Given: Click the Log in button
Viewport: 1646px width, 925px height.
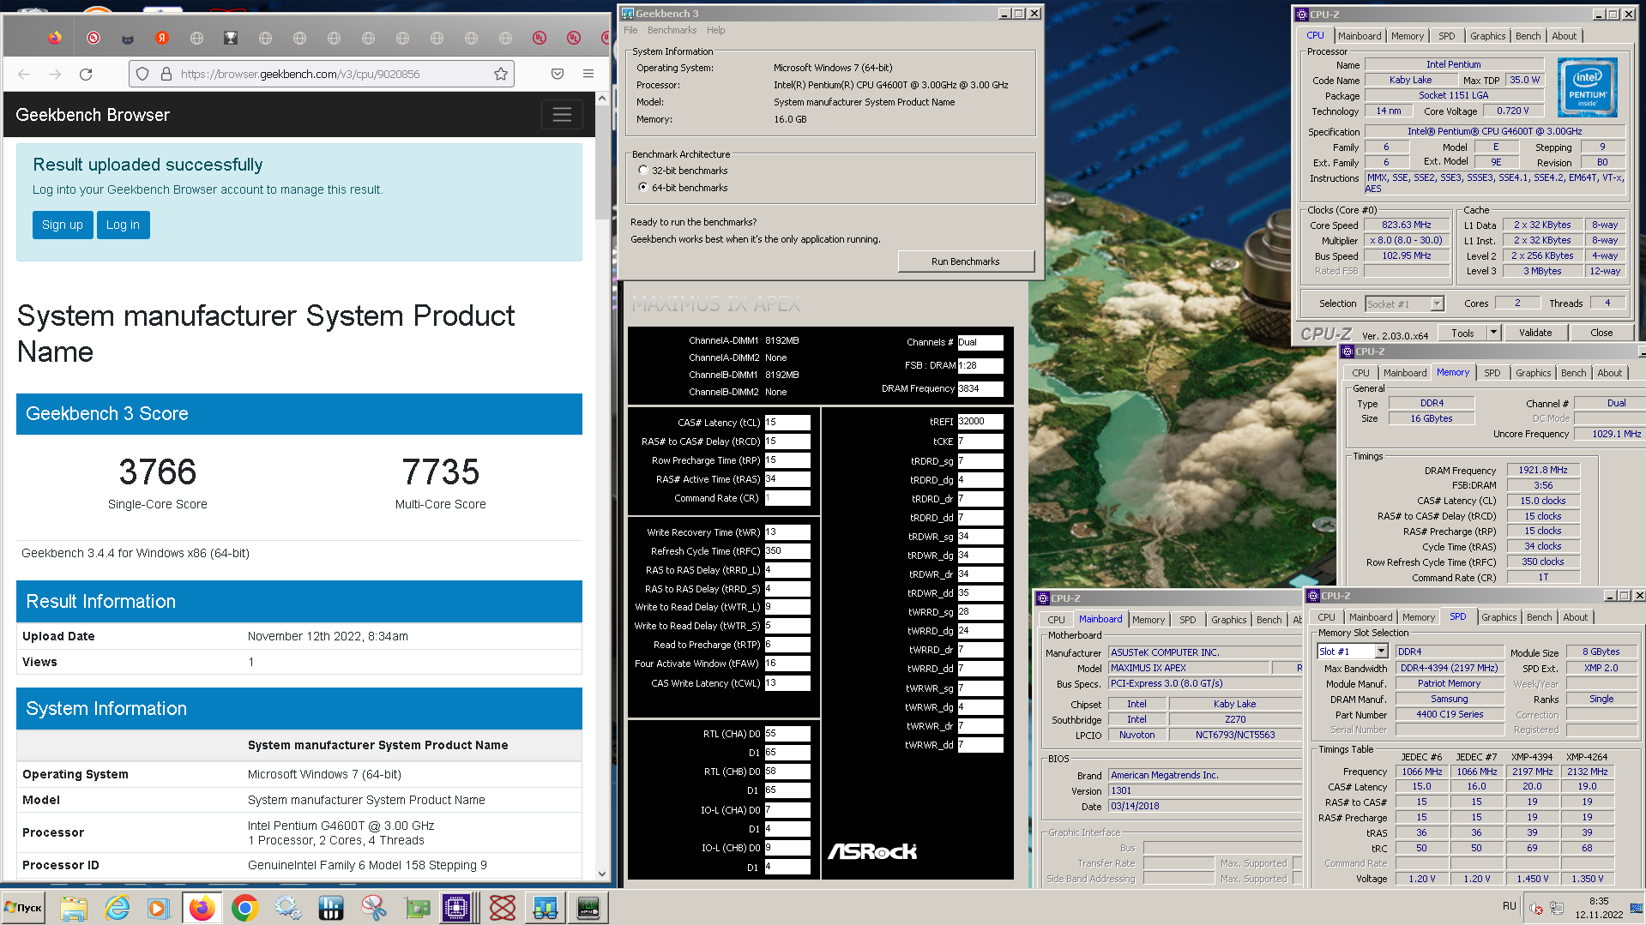Looking at the screenshot, I should tap(123, 225).
